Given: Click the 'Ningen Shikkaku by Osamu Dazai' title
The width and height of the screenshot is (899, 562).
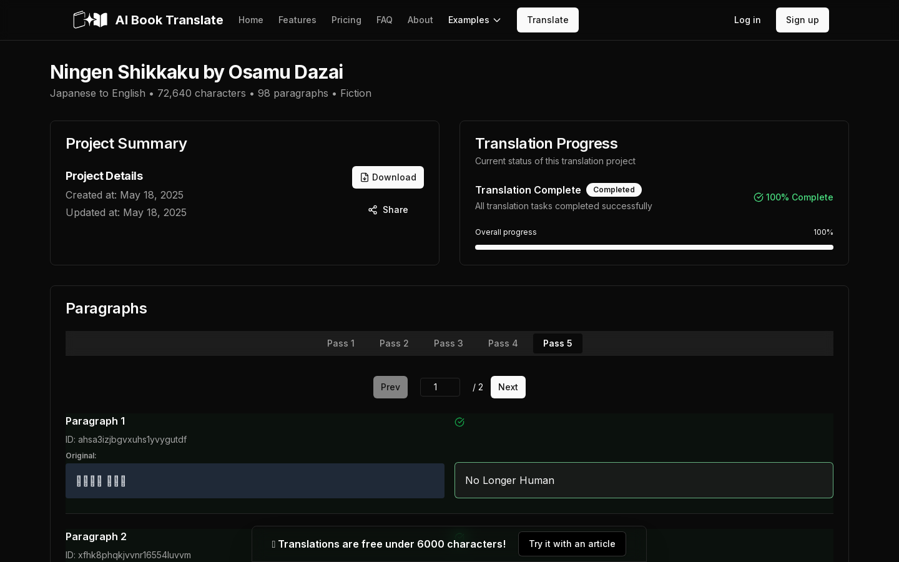Looking at the screenshot, I should coord(197,72).
